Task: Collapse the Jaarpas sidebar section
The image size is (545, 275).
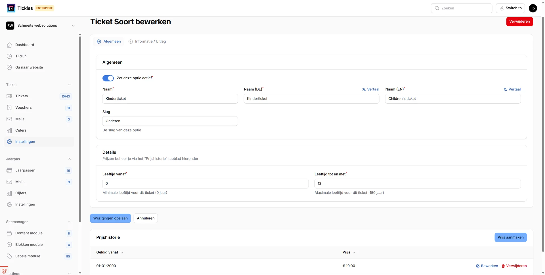Action: [x=69, y=159]
